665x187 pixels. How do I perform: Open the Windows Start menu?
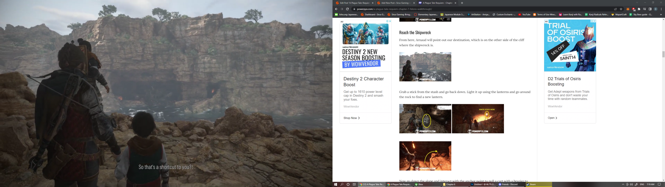[335, 184]
